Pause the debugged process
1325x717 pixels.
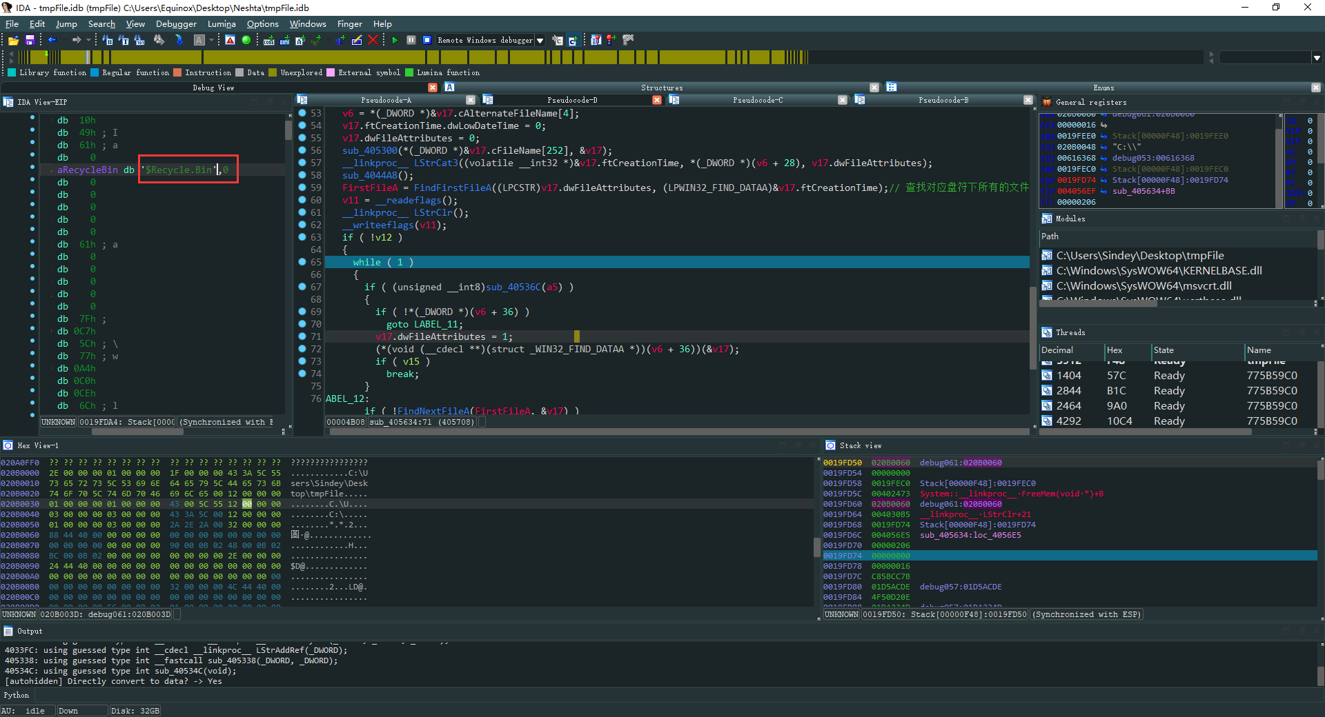[x=411, y=40]
